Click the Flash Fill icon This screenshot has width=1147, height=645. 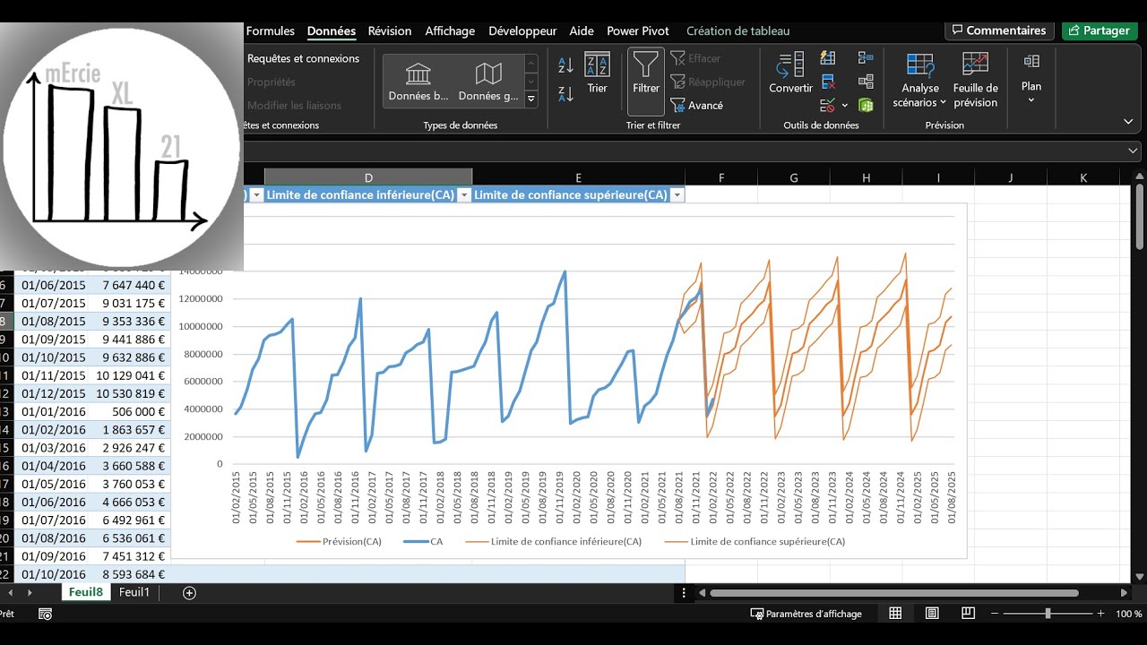(x=828, y=58)
